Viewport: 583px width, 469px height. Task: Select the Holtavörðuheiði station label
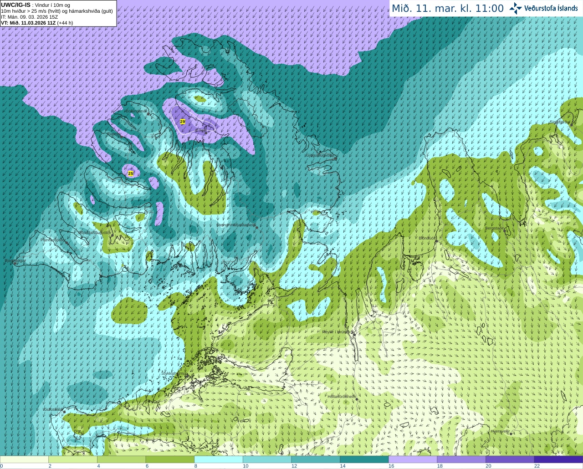click(342, 397)
